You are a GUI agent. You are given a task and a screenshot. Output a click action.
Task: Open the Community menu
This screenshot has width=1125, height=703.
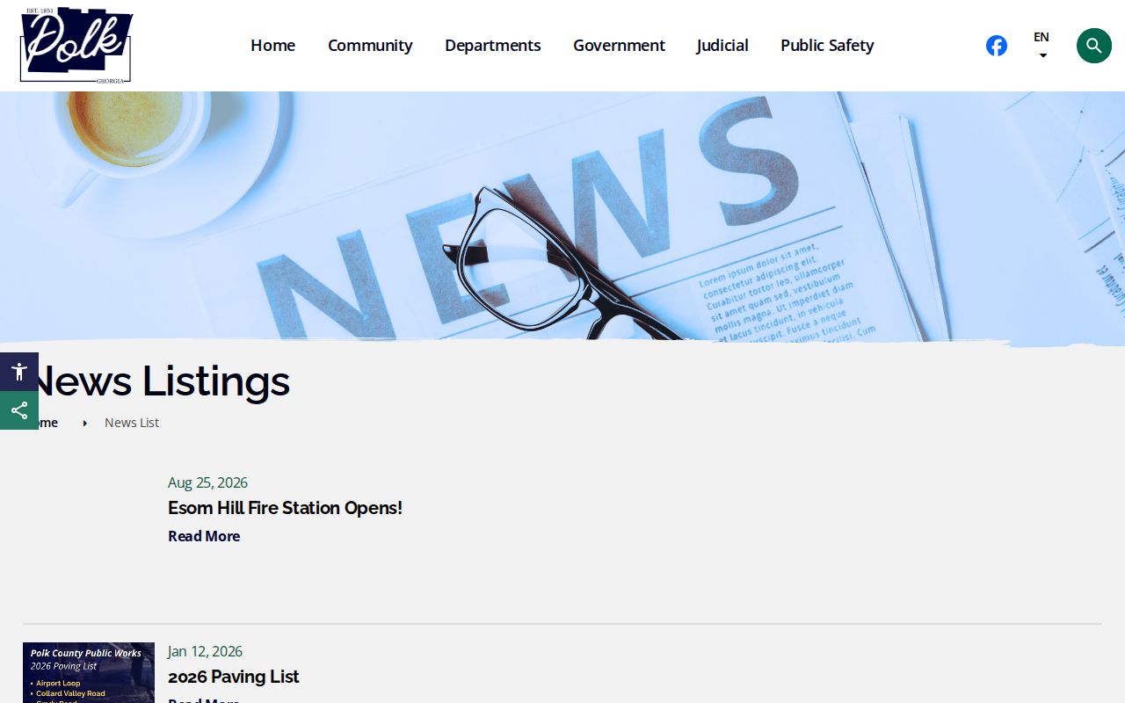tap(370, 45)
